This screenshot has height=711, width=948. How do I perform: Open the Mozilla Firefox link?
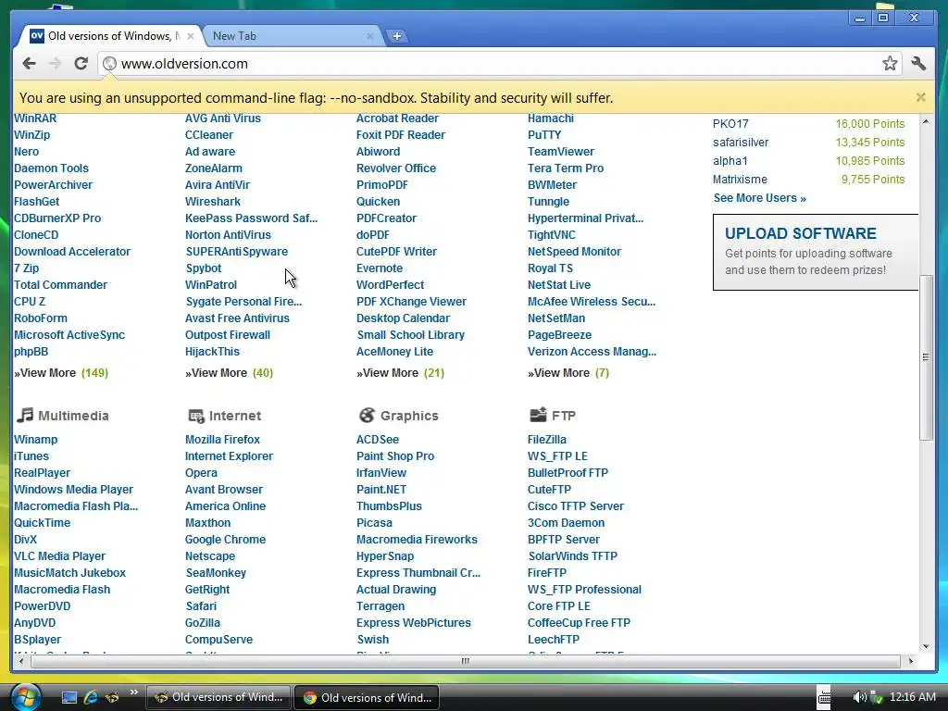tap(222, 440)
